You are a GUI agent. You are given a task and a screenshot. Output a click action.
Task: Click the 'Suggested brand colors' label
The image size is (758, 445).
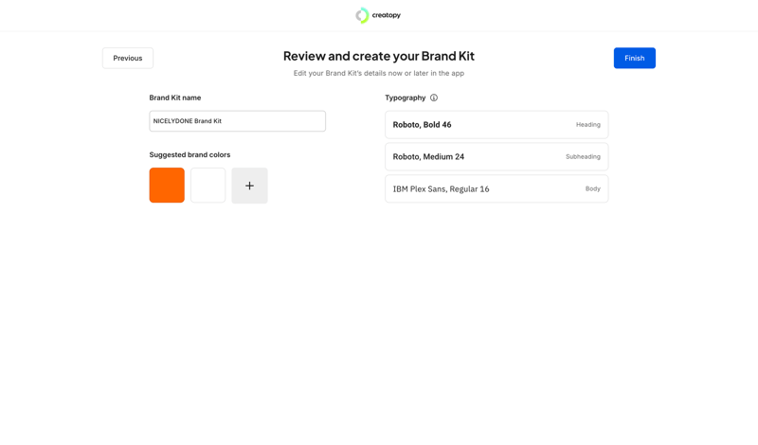[189, 154]
